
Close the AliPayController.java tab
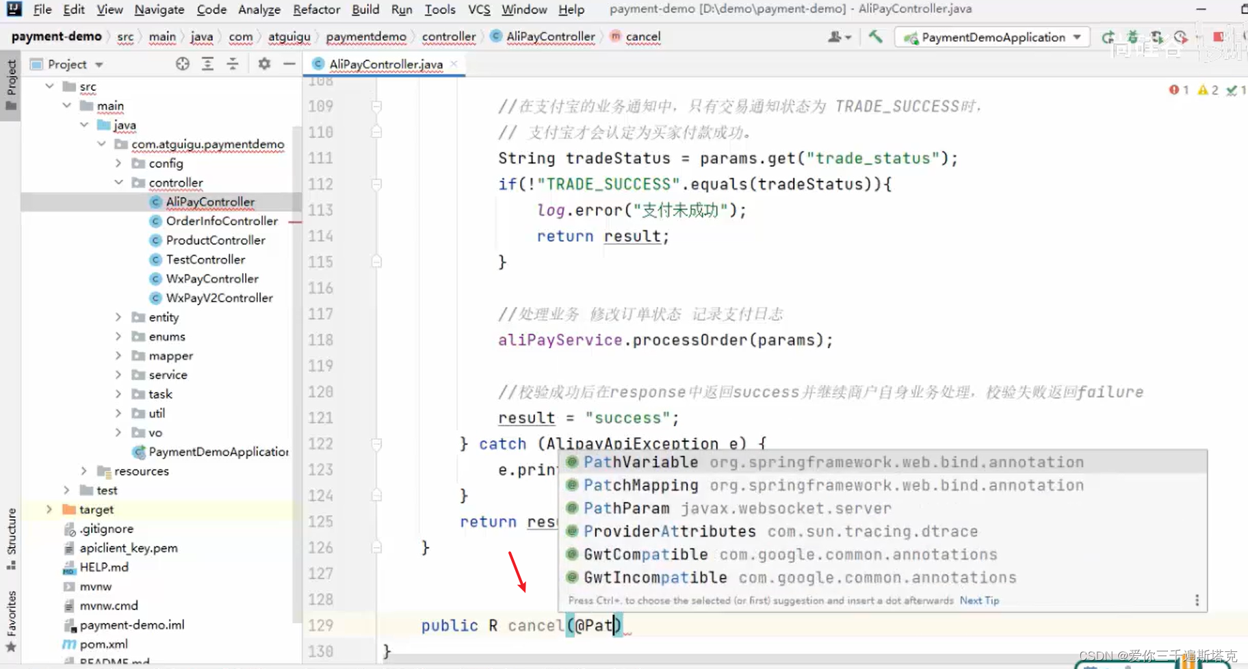[x=454, y=64]
